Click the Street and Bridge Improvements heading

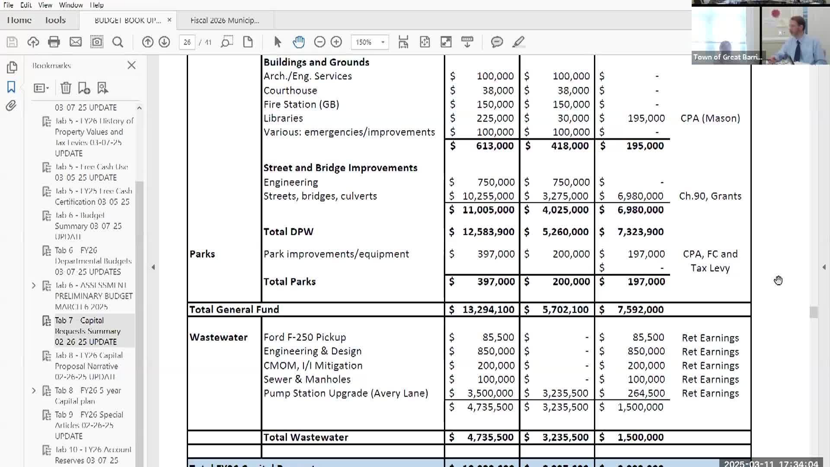(x=340, y=168)
